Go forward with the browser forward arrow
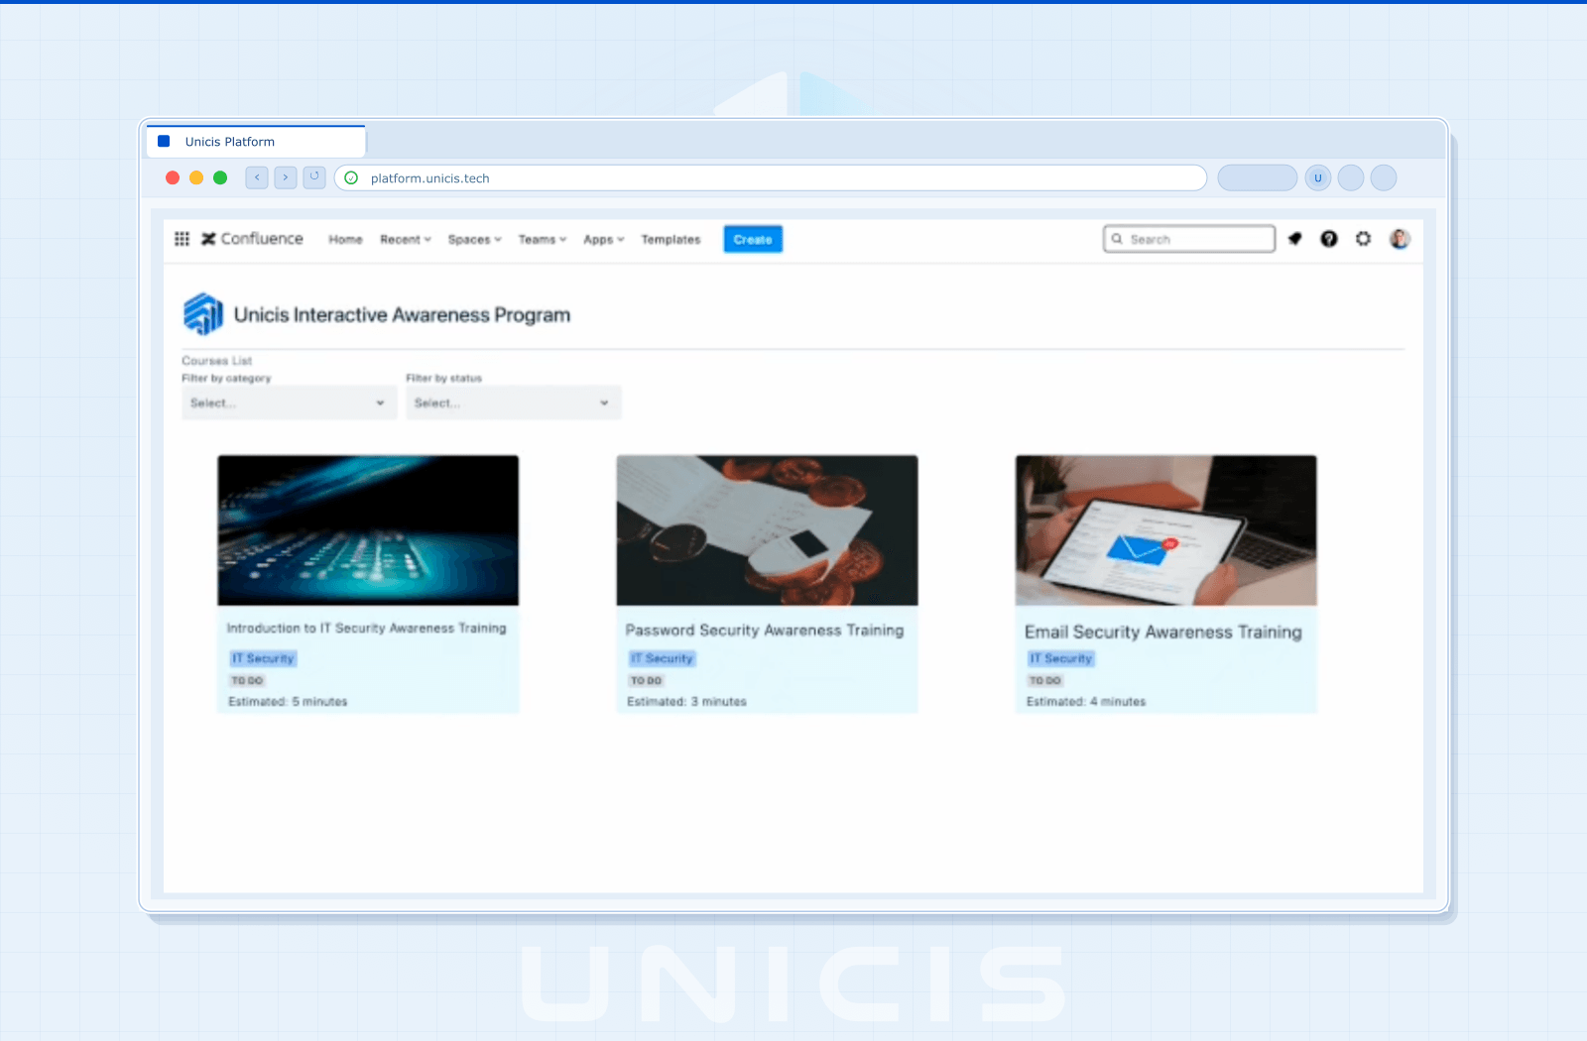 286,177
